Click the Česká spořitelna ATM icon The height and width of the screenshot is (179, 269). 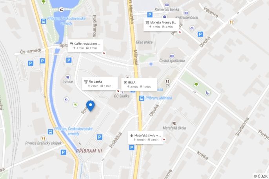click(x=172, y=56)
